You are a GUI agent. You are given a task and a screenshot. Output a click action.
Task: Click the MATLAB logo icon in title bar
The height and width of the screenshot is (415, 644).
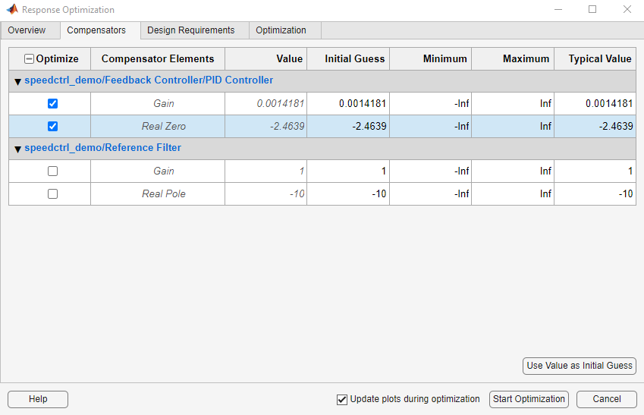click(12, 9)
